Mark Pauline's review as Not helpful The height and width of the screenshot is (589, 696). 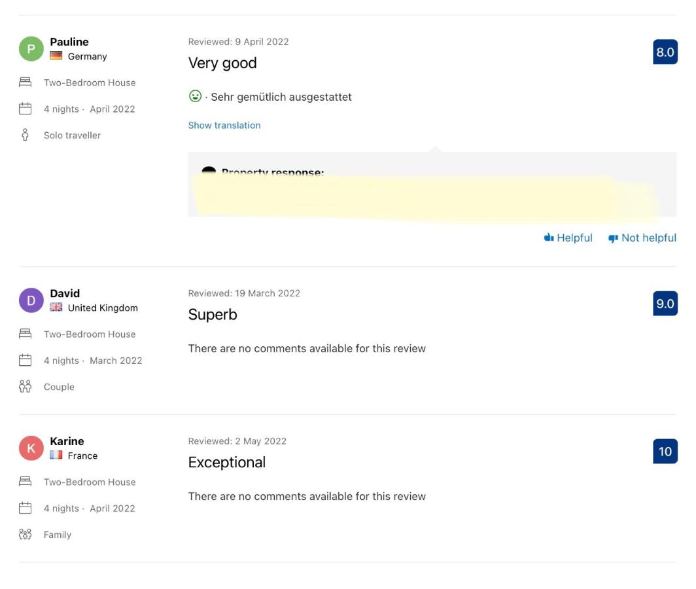(642, 238)
